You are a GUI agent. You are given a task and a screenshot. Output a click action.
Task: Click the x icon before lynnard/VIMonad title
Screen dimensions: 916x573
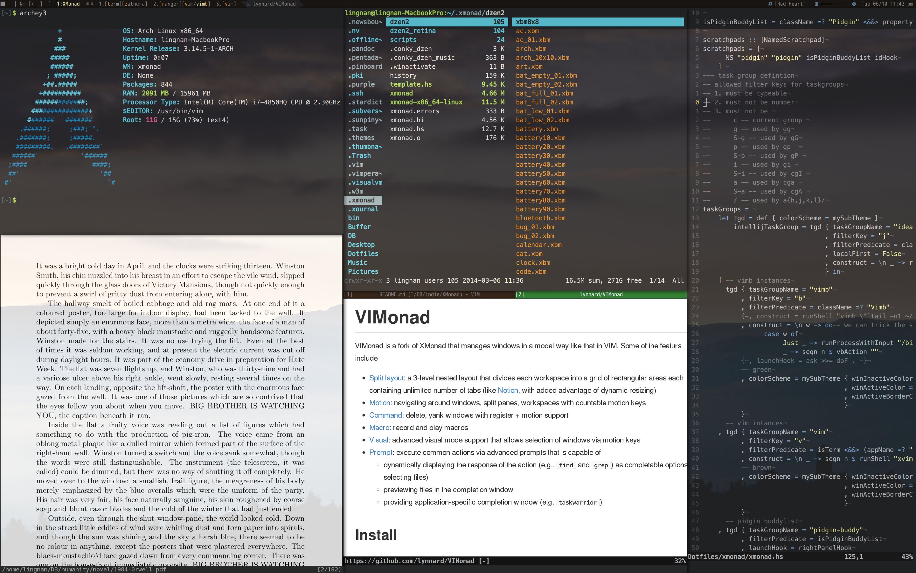[248, 4]
